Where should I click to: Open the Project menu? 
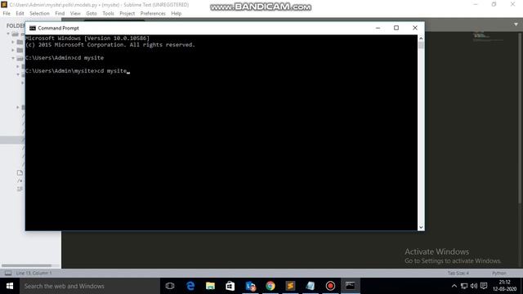(127, 13)
